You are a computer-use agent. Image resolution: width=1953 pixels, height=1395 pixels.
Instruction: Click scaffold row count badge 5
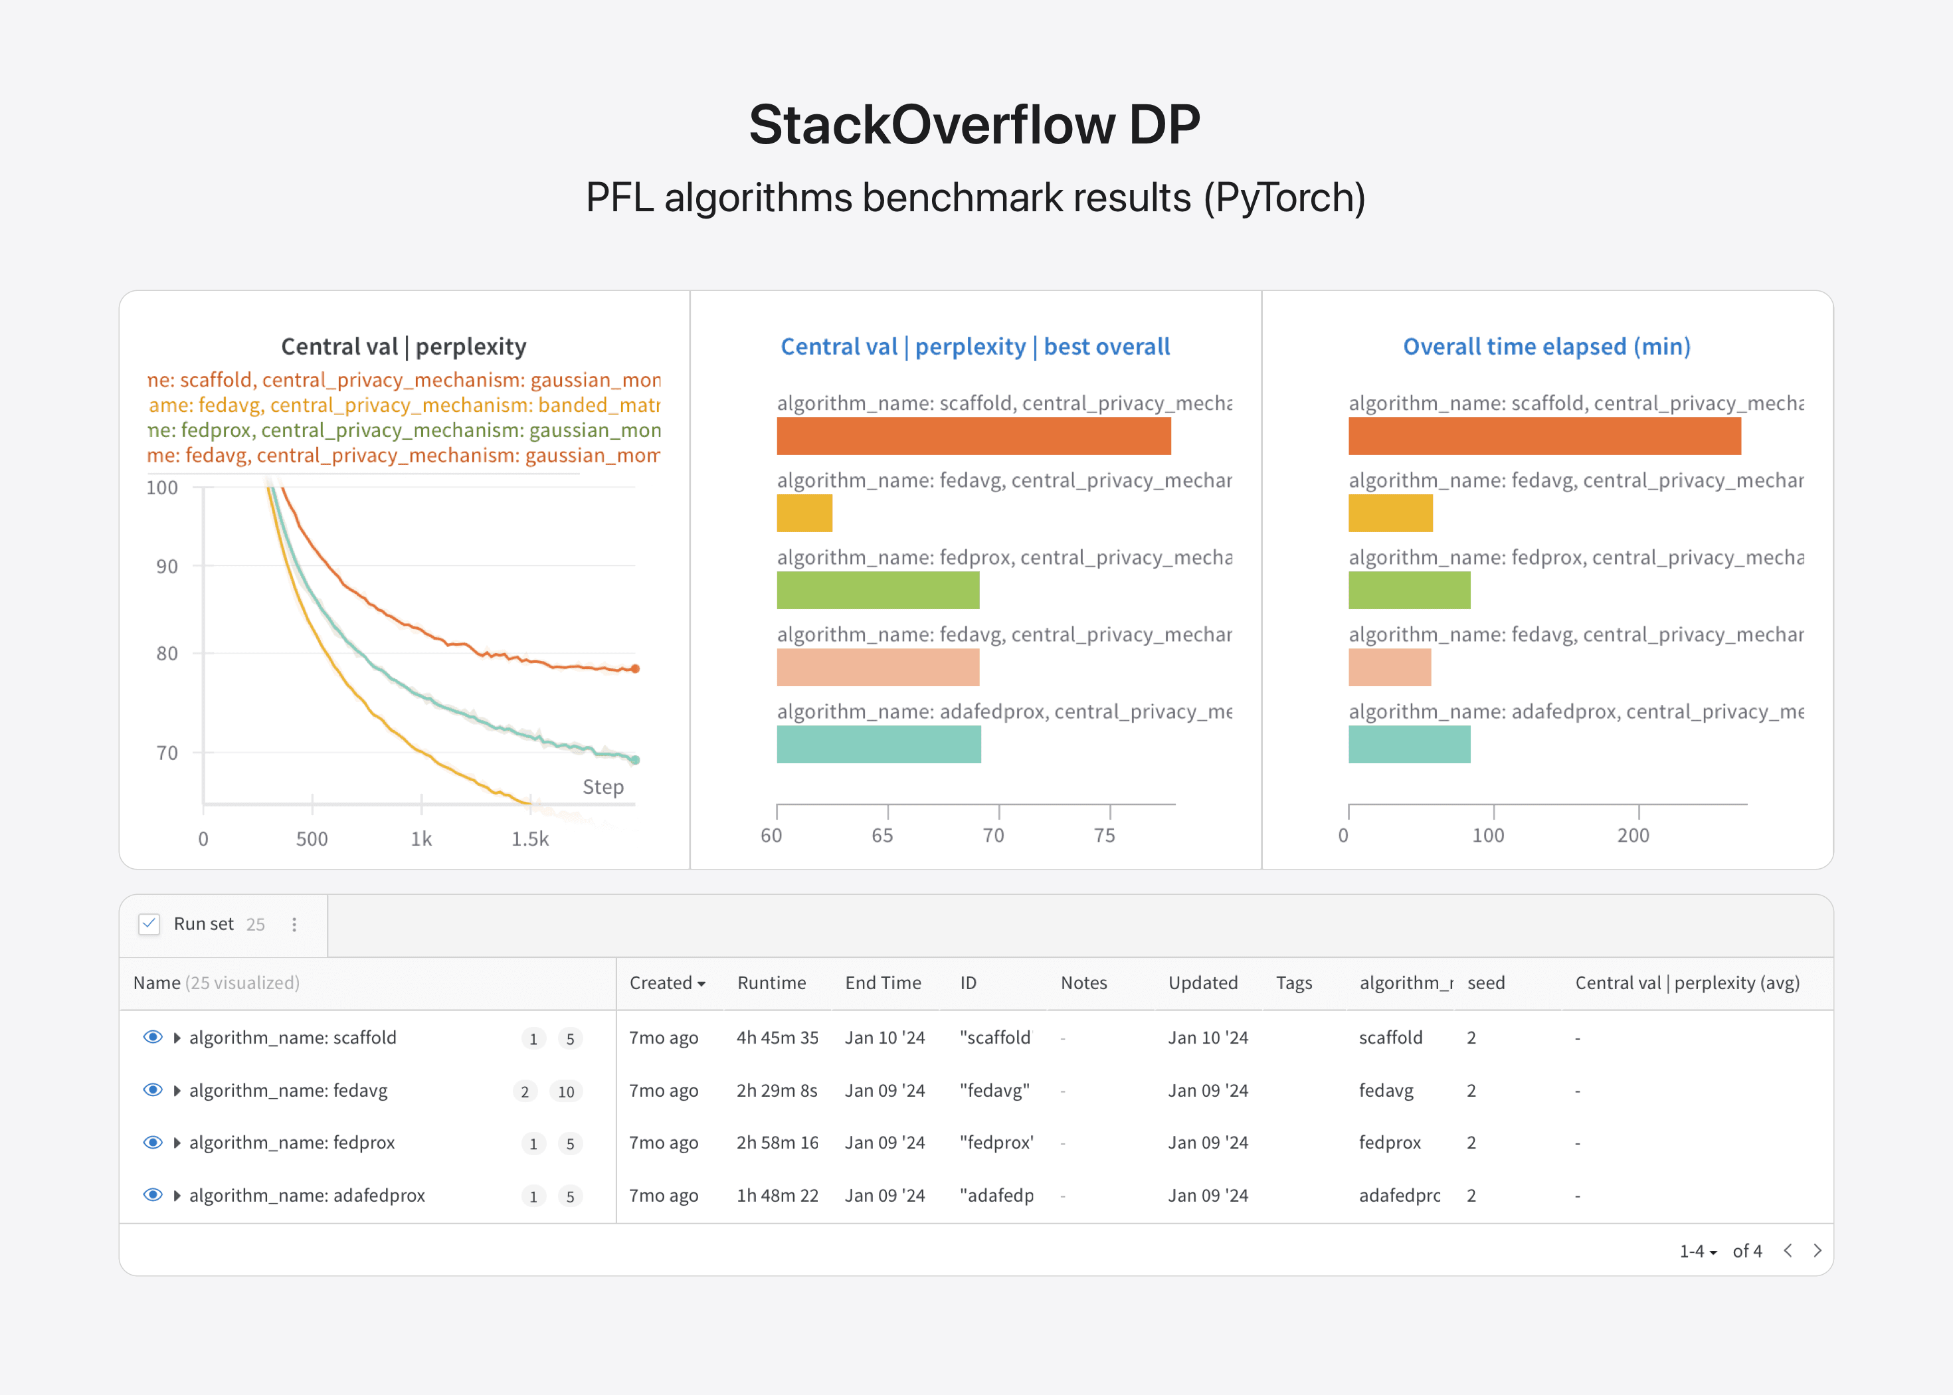coord(570,1038)
